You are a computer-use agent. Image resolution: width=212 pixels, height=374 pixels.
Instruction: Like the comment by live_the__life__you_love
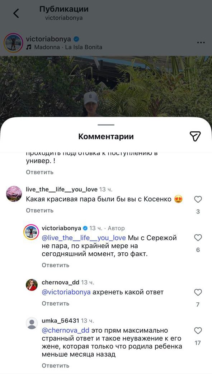pos(198,199)
